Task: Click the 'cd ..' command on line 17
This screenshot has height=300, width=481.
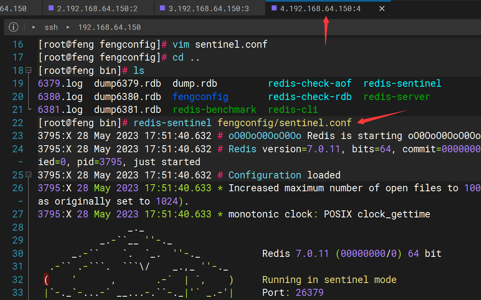Action: pyautogui.click(x=186, y=57)
